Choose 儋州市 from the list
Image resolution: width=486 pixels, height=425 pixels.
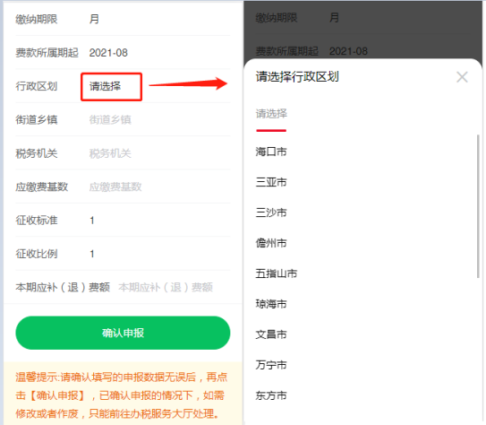point(271,243)
